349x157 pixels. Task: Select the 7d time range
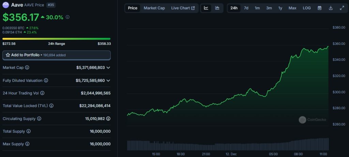(246, 8)
